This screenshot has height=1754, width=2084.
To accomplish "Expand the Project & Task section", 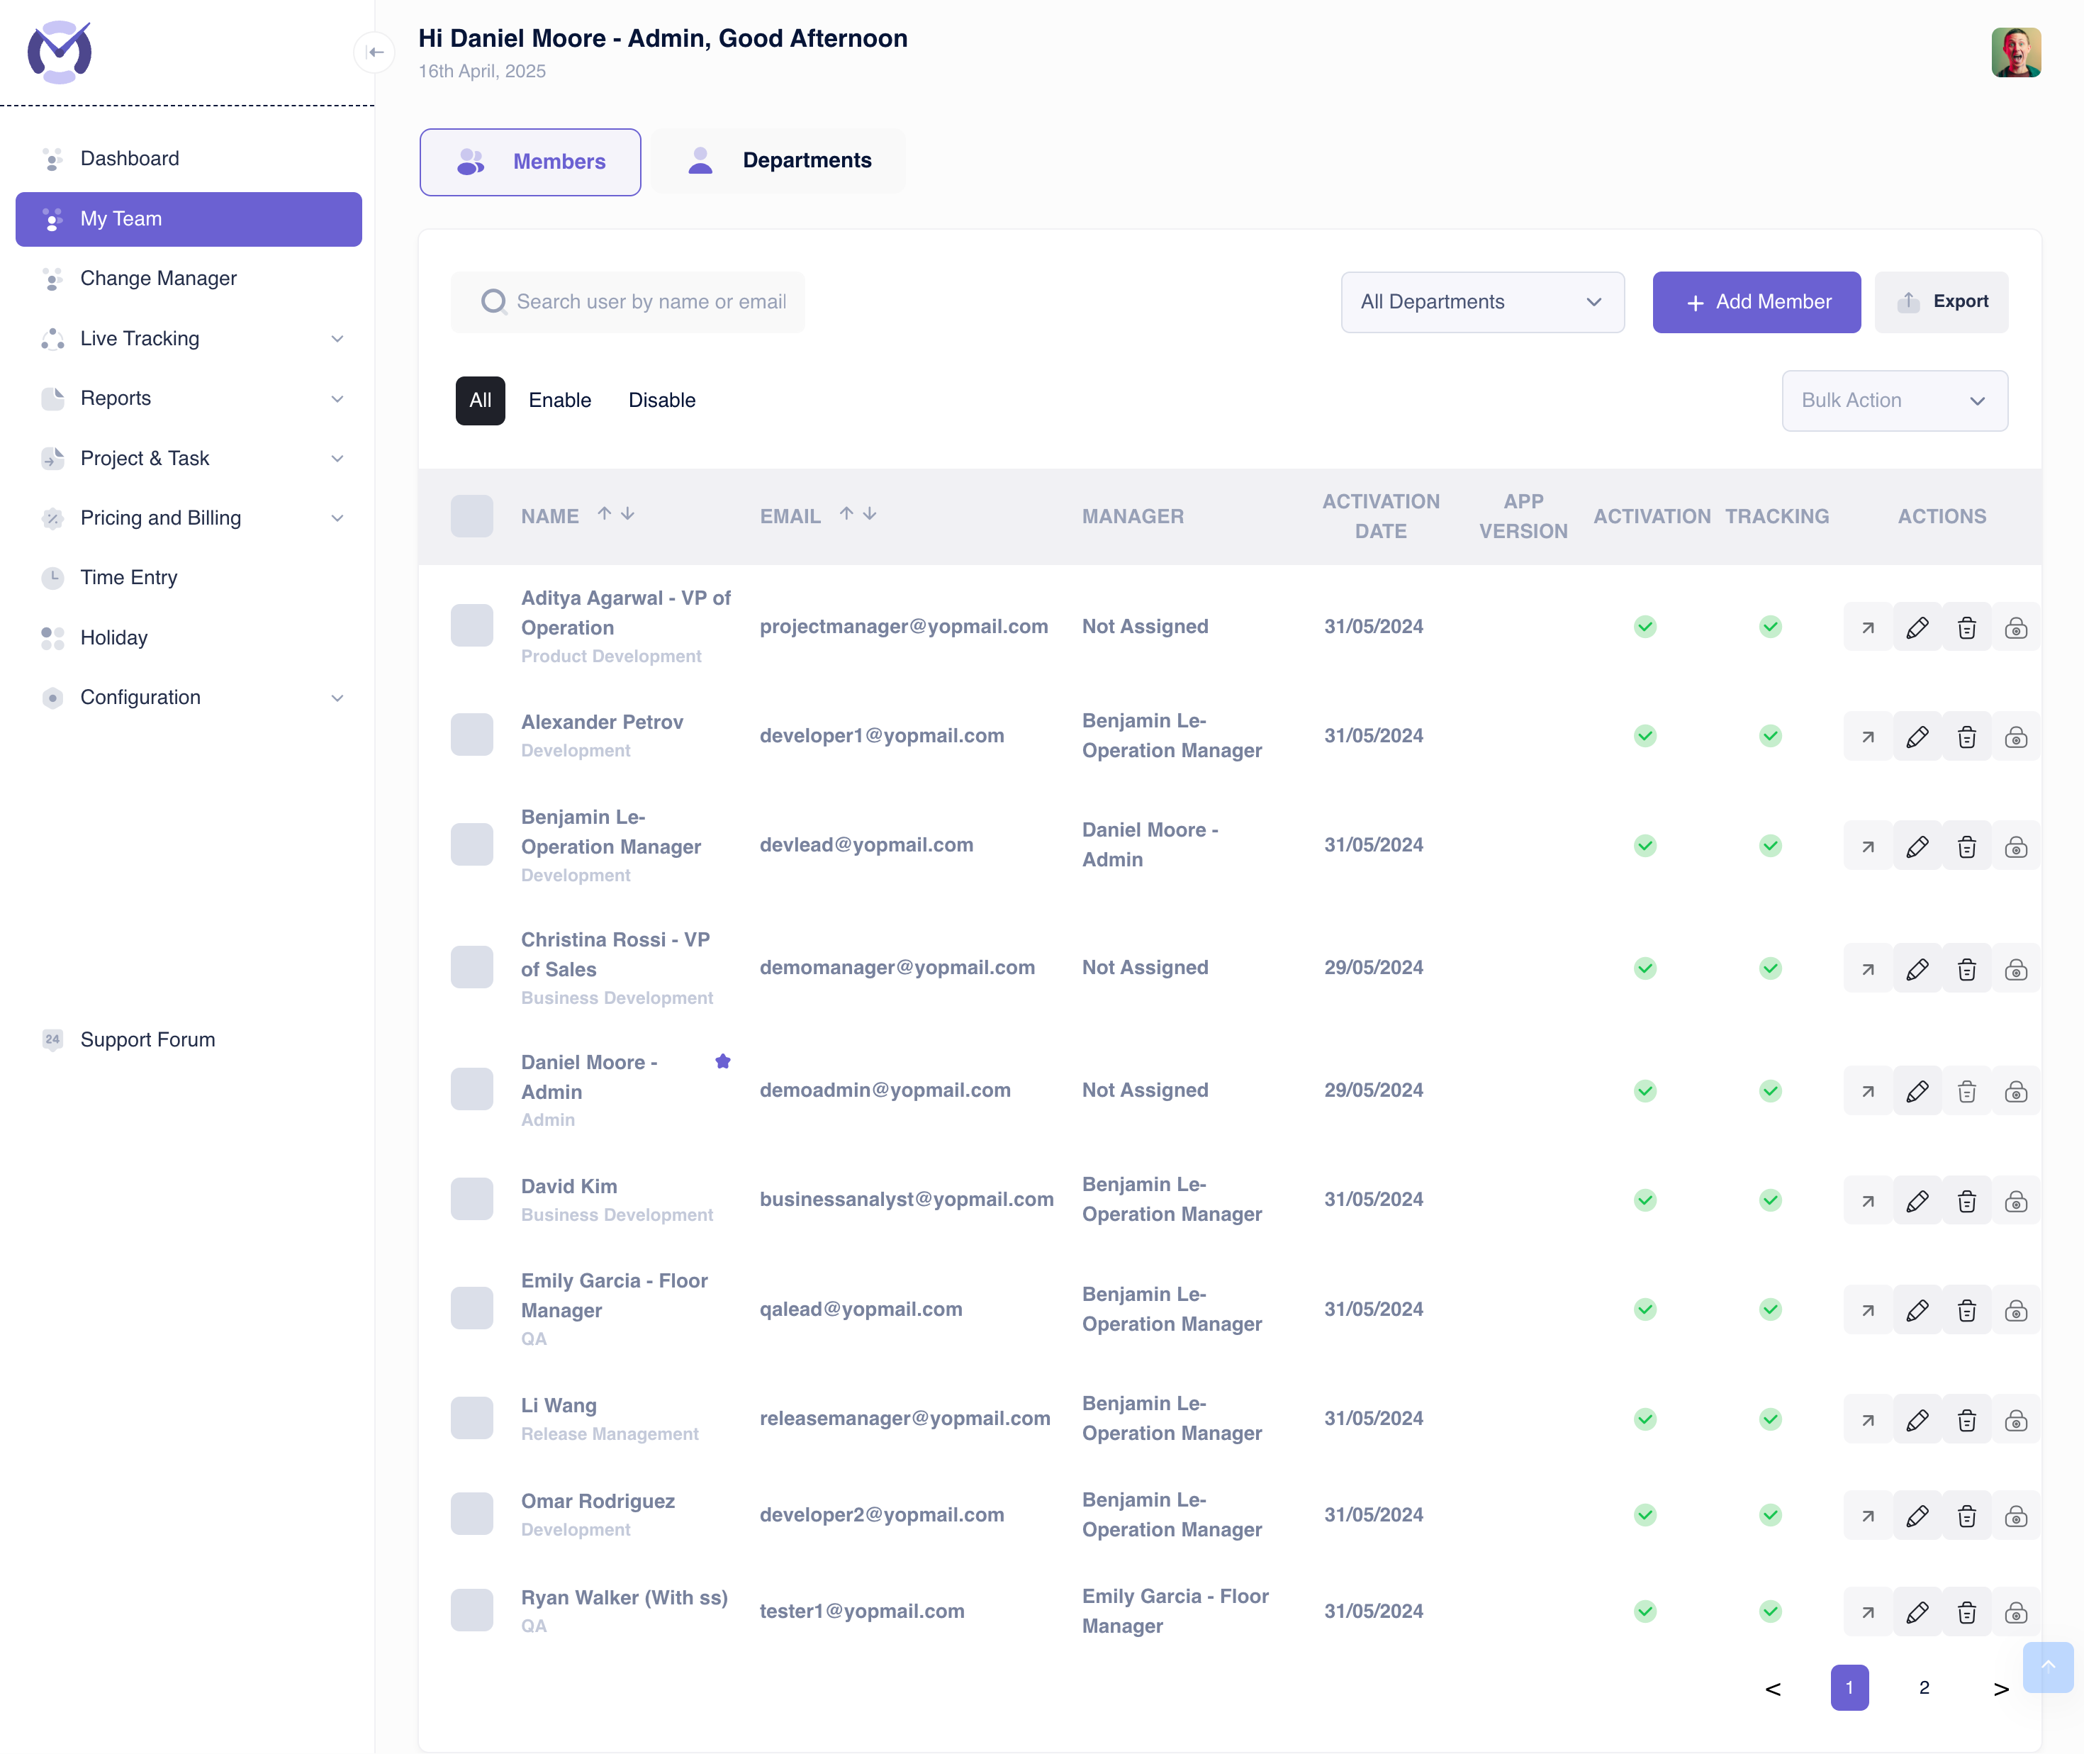I will [337, 459].
